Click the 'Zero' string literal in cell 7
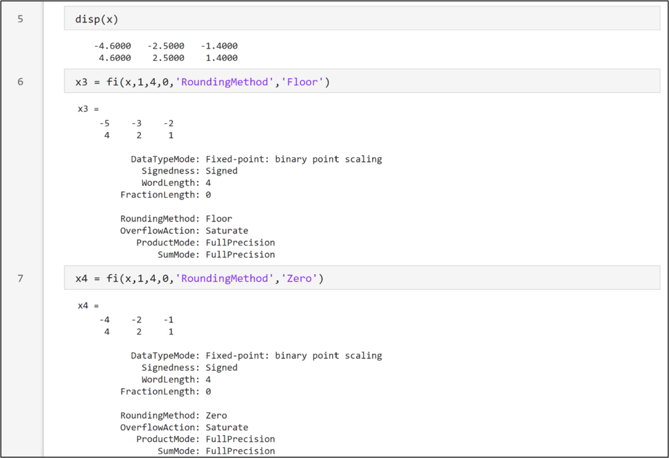 click(x=300, y=278)
